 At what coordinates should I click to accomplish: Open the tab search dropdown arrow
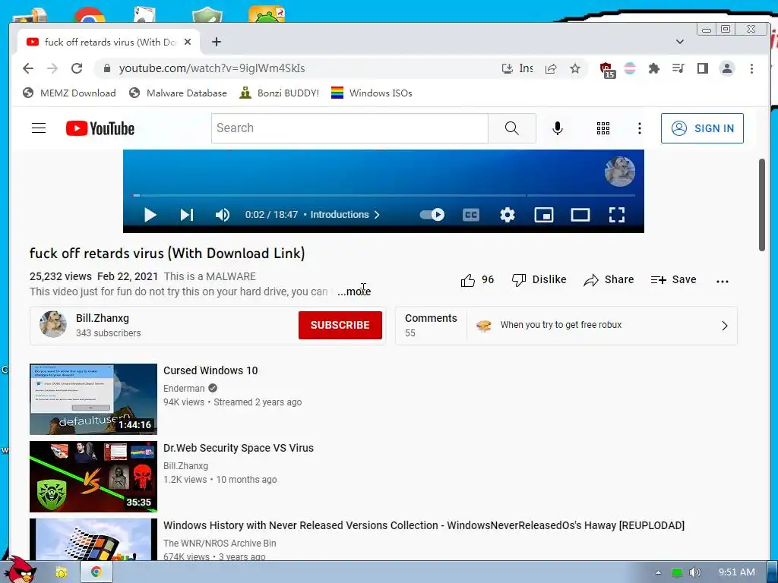coord(680,42)
